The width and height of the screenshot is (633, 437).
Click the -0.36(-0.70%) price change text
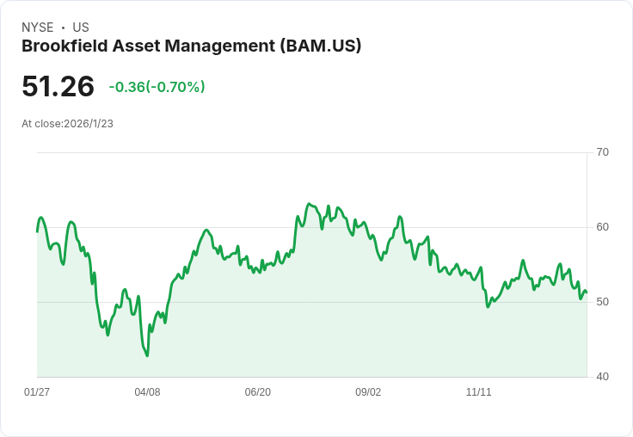[157, 87]
